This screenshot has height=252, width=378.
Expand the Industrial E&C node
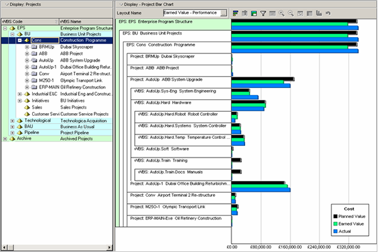20,94
